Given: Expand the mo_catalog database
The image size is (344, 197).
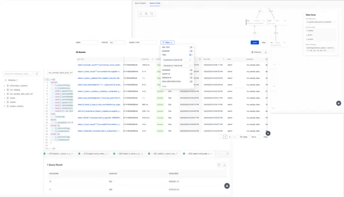Looking at the screenshot, I should (4, 90).
